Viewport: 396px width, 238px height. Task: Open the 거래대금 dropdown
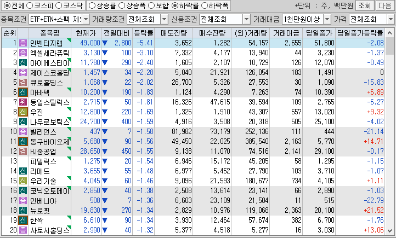327,19
